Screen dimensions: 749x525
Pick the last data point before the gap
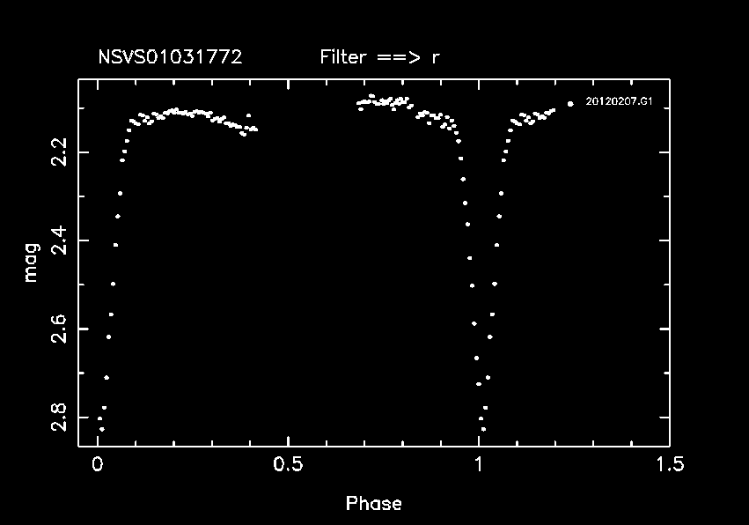255,129
